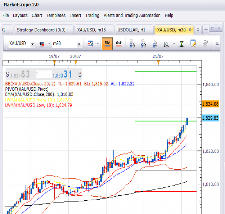
Task: Switch chart to Ask price
Action: tap(119, 44)
